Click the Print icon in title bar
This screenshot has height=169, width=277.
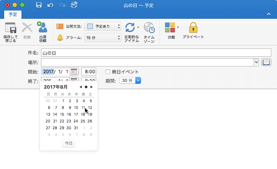tap(74, 5)
